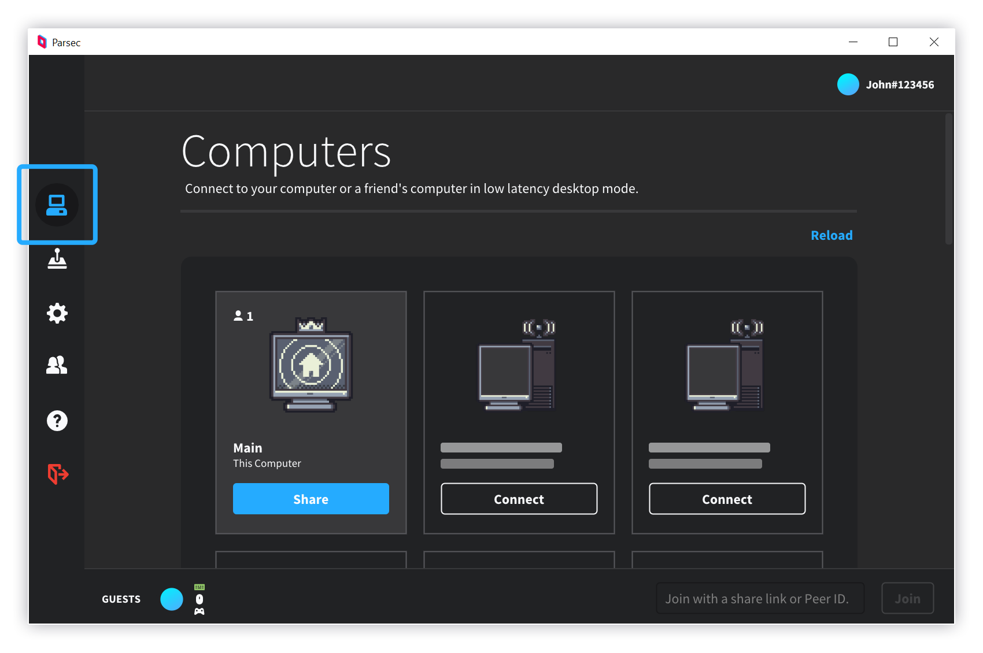
Task: Click the John#123456 username text
Action: pyautogui.click(x=900, y=85)
